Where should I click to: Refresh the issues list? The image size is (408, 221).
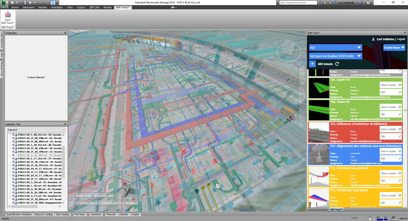coord(337,64)
